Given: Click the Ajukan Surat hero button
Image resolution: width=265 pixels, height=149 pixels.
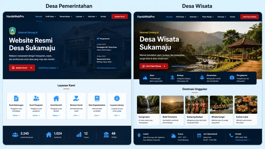Looking at the screenshot, I should (x=22, y=68).
